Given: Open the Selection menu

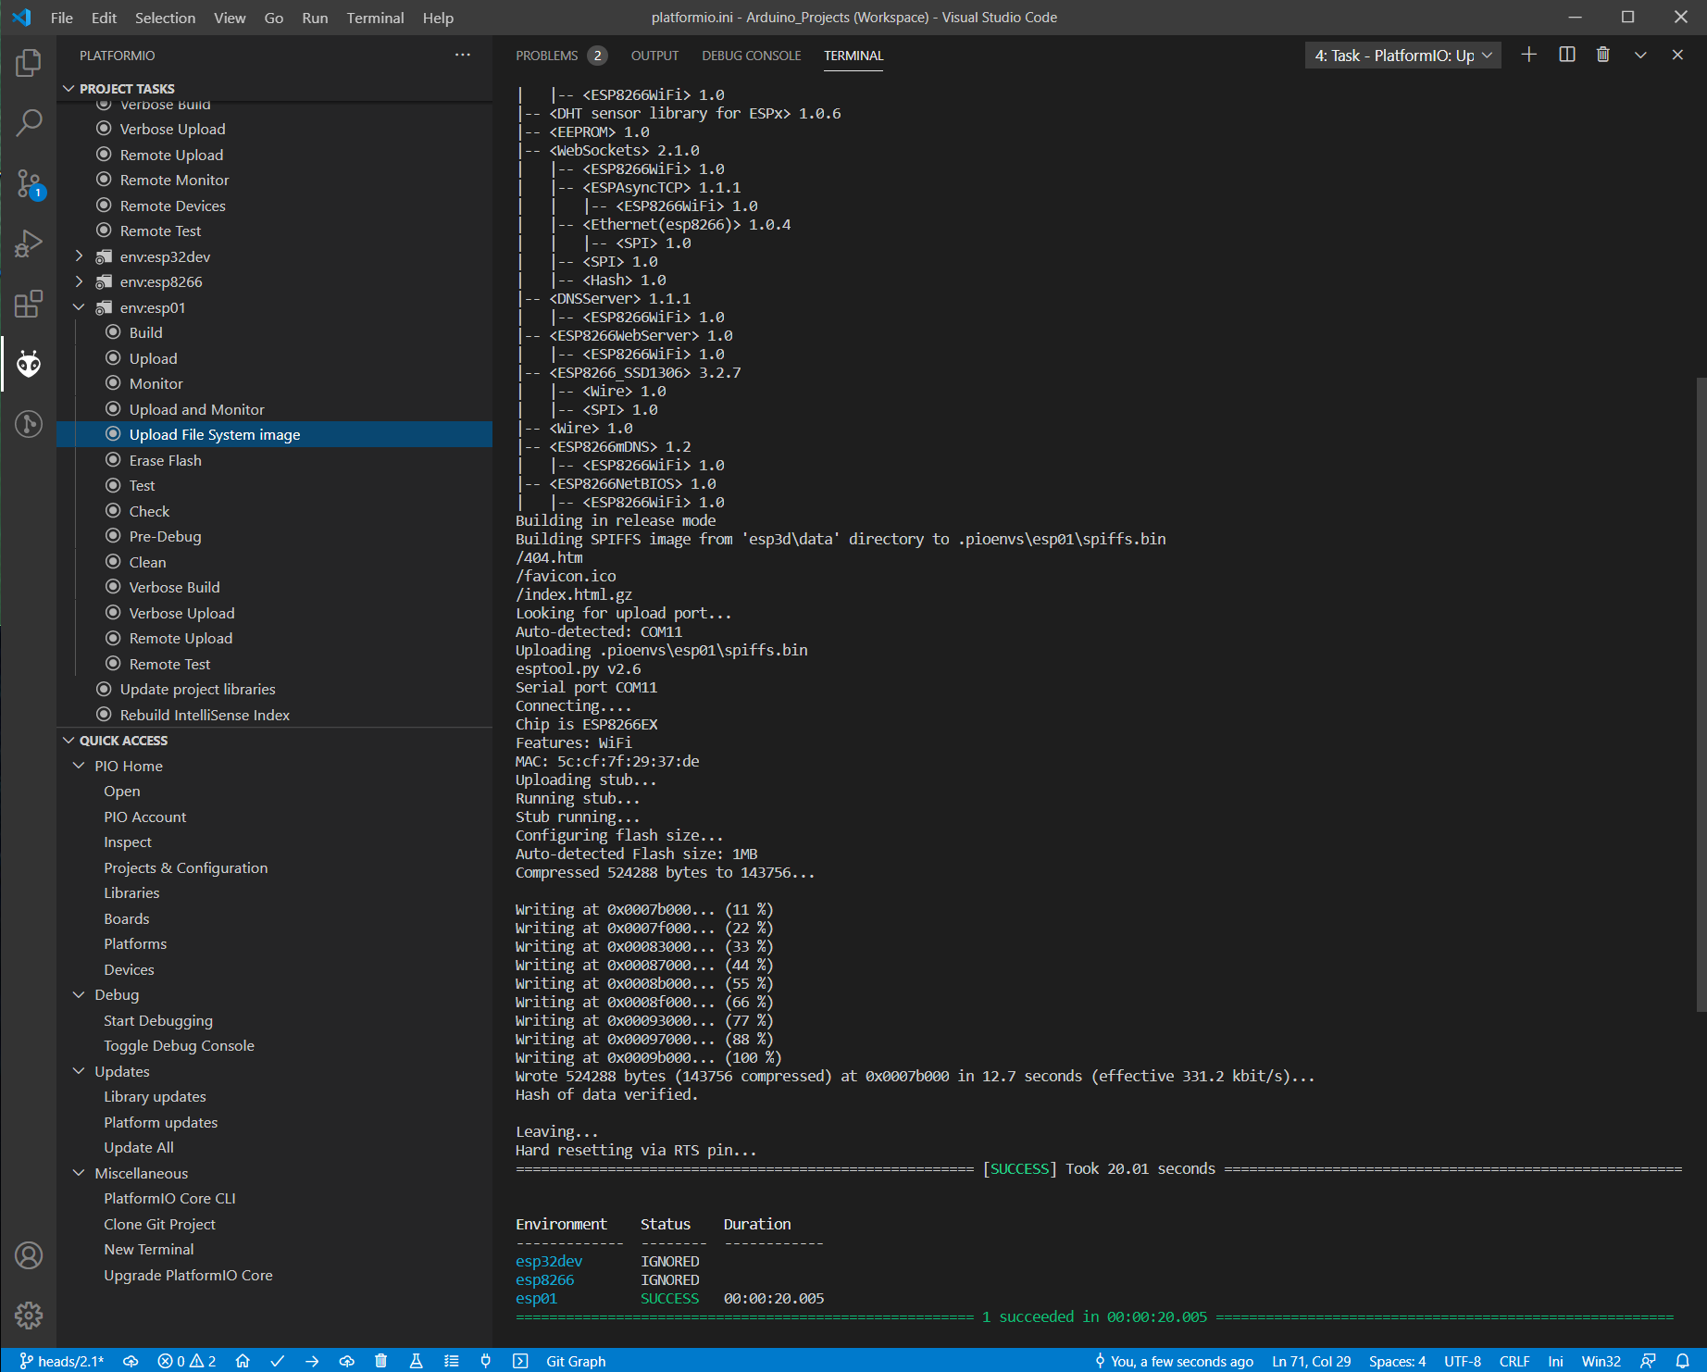Looking at the screenshot, I should (x=165, y=18).
